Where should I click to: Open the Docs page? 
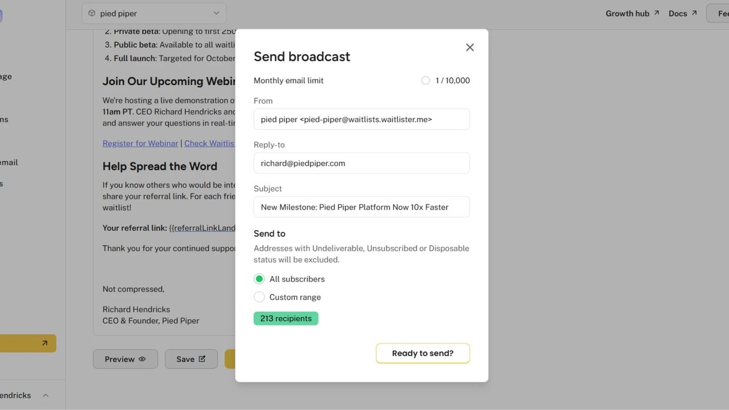tap(677, 13)
